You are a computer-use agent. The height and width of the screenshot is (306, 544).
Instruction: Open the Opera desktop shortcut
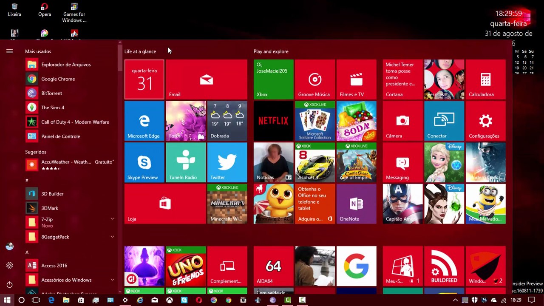click(45, 10)
